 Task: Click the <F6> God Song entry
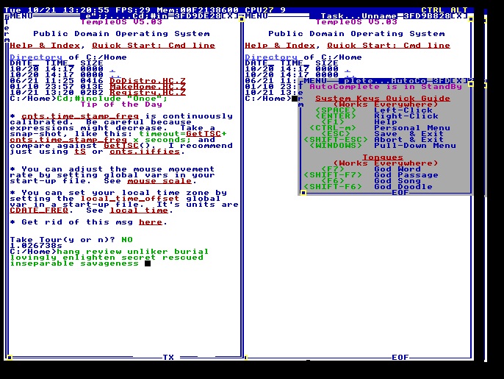click(370, 181)
